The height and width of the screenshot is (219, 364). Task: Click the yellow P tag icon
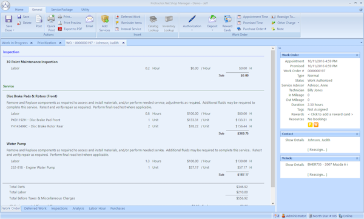click(x=310, y=125)
